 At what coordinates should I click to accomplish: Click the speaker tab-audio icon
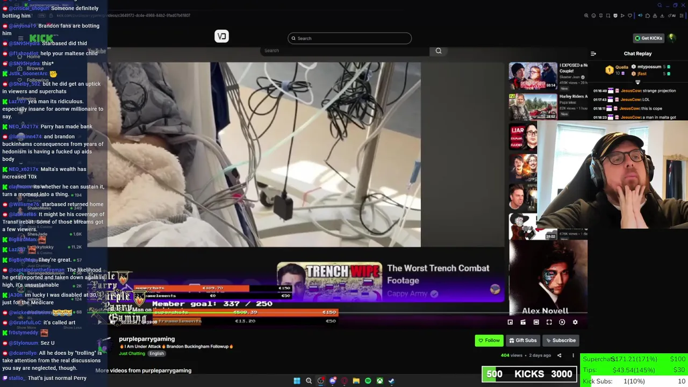(x=640, y=16)
